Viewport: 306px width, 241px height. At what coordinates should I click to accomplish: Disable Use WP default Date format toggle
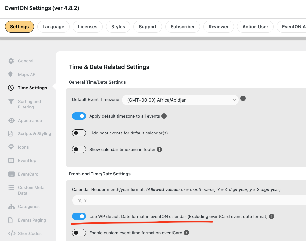tap(79, 216)
